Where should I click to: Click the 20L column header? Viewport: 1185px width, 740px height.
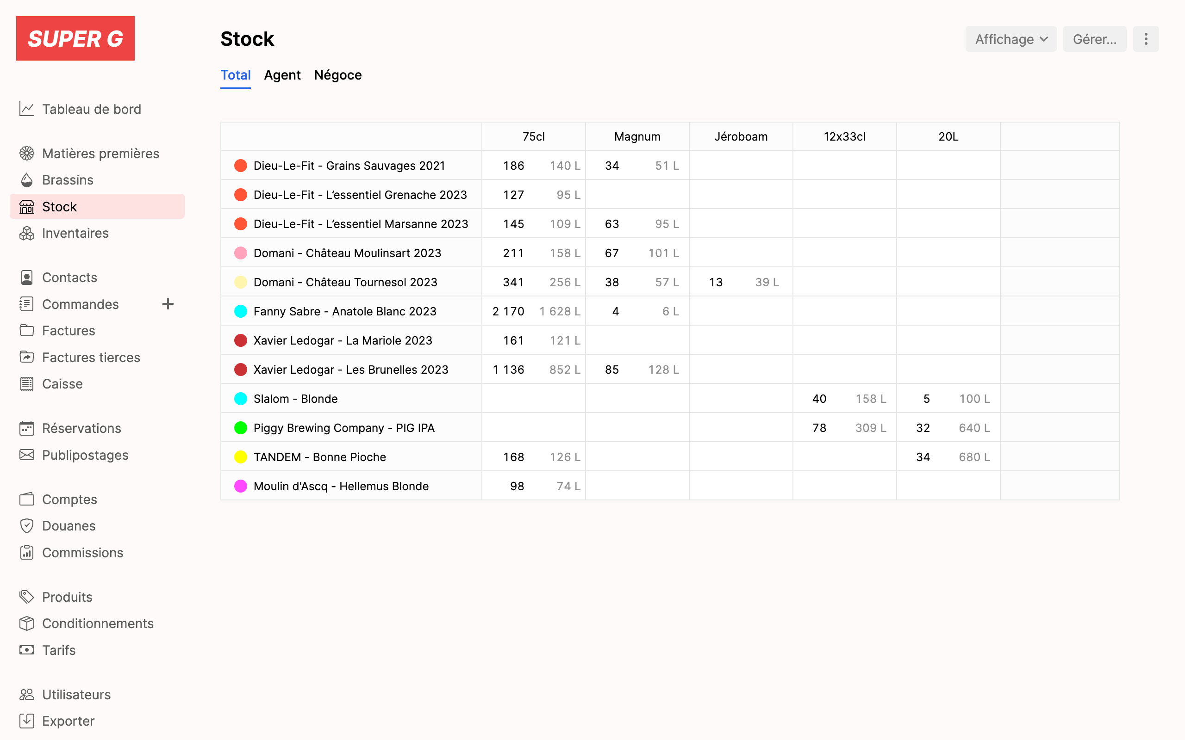[x=948, y=136]
